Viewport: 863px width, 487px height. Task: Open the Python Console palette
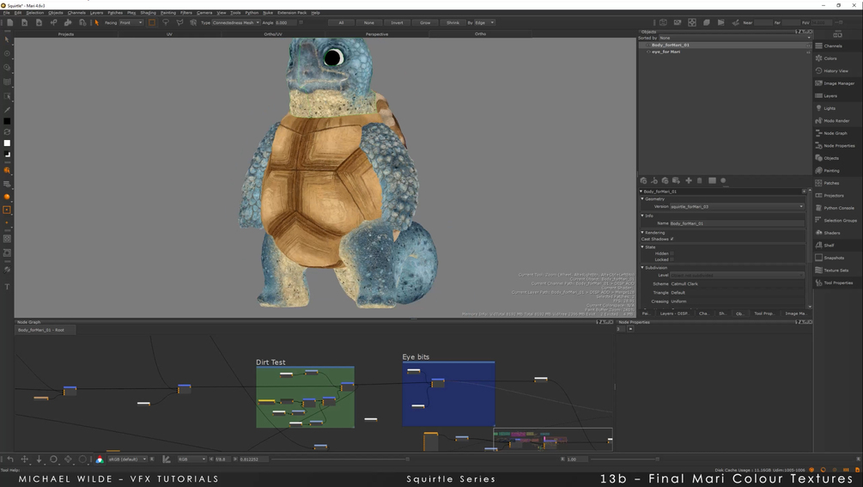pyautogui.click(x=838, y=208)
